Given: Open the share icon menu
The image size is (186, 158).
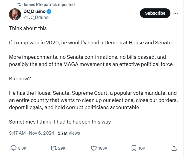Looking at the screenshot, I should (x=174, y=148).
